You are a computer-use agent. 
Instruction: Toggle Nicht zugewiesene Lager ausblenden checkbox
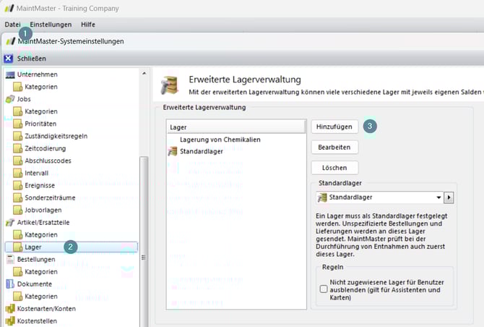(x=324, y=289)
